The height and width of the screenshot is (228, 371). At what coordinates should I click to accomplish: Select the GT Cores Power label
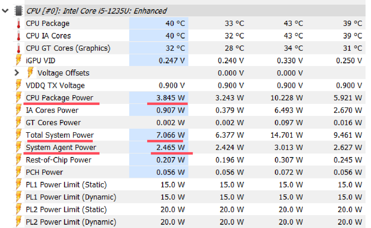[53, 123]
